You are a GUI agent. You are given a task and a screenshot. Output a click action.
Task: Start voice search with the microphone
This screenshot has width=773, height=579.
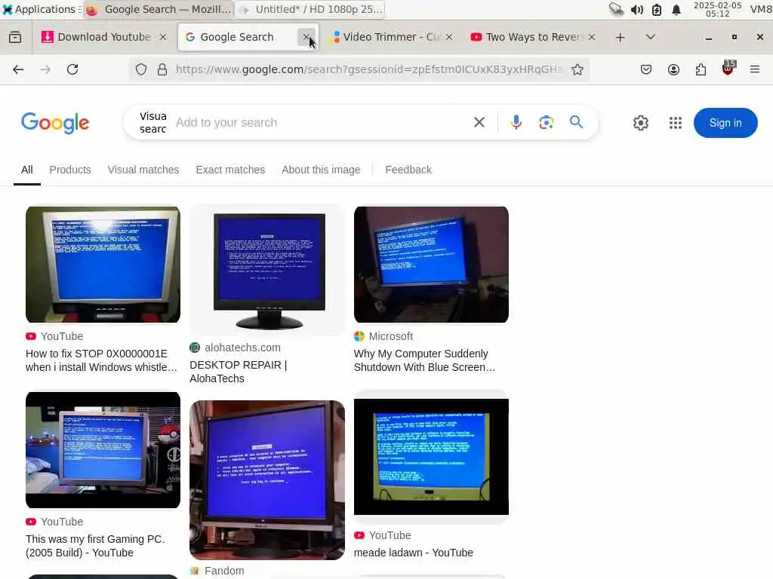coord(516,122)
